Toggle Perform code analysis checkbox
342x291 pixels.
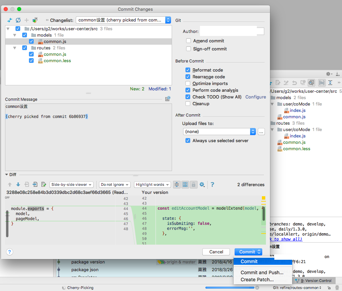188,90
